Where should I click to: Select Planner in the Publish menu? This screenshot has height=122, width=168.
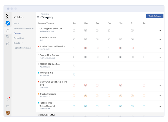click(x=17, y=23)
